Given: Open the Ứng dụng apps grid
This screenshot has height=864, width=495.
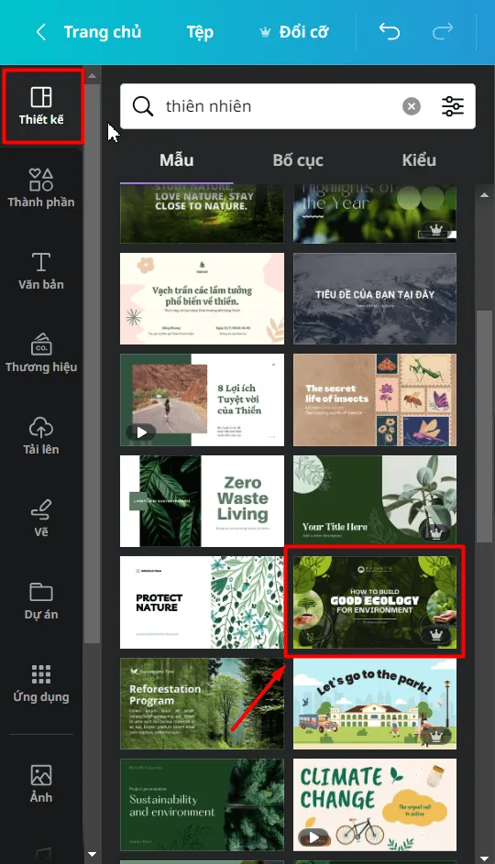Looking at the screenshot, I should 41,684.
